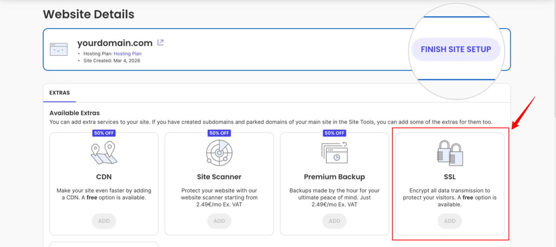Click the CDN map pins icon
Viewport: 556px width, 247px height.
tap(104, 153)
